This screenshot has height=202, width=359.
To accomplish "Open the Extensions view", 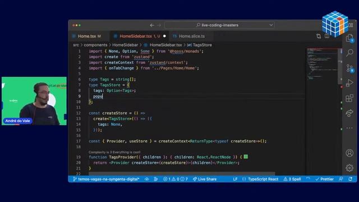I will point(349,98).
